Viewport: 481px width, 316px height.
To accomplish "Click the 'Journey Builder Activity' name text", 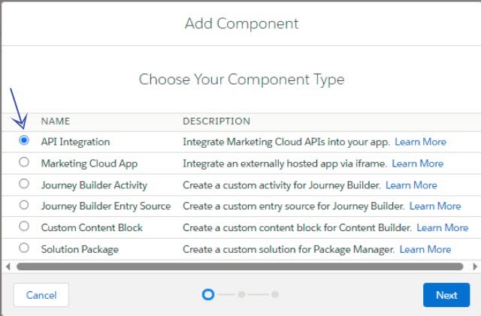I will click(94, 185).
